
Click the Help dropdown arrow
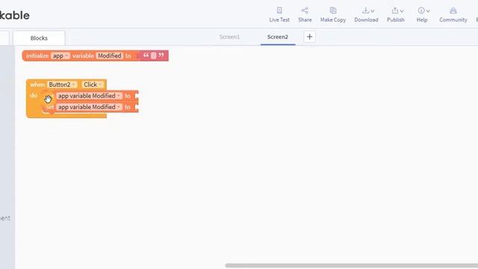point(428,10)
